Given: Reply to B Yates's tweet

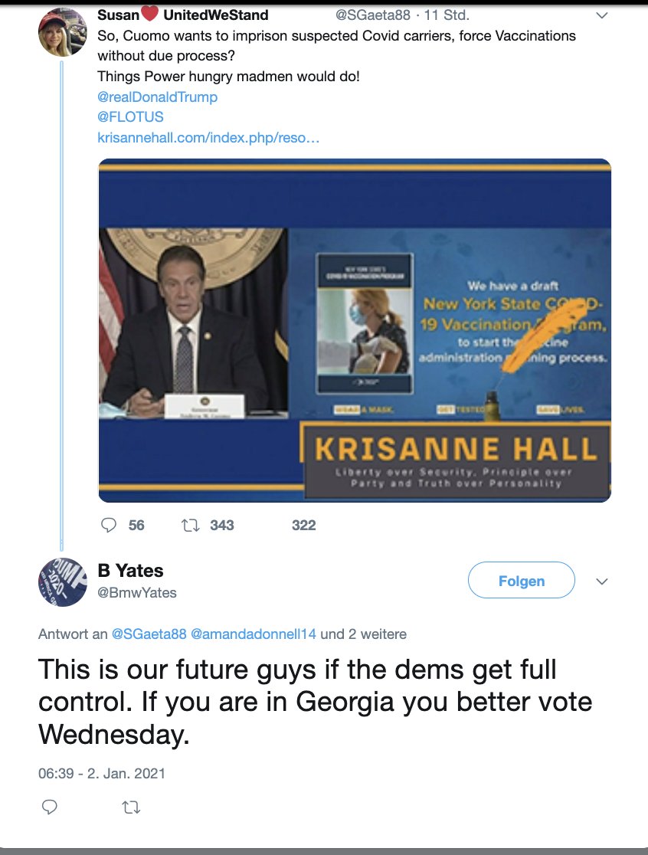Looking at the screenshot, I should point(50,807).
